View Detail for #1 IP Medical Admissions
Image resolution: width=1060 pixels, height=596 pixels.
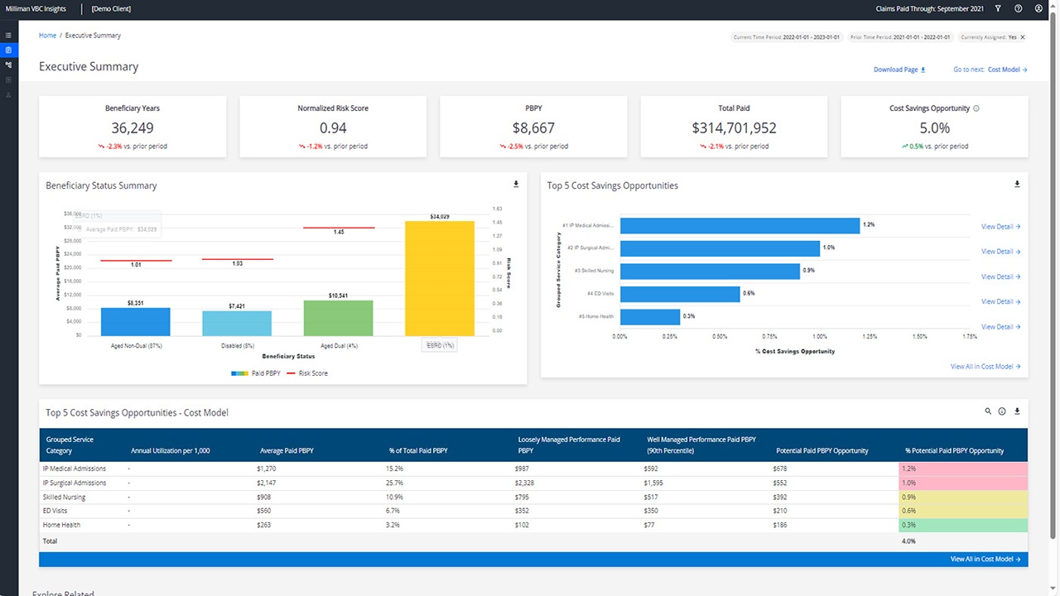coord(1001,226)
